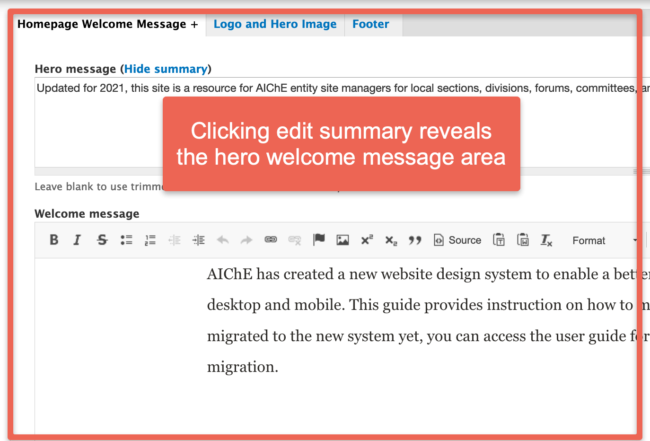Click the remove format icon
Screen dimensions: 650x441
pos(546,240)
